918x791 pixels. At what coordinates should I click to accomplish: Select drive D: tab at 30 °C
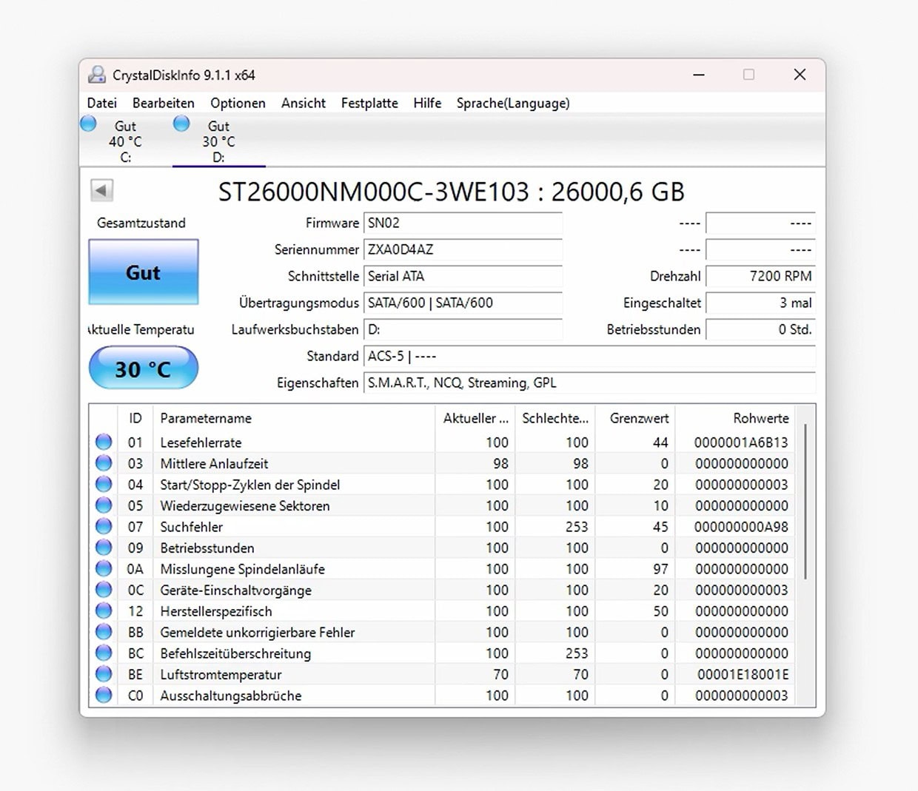[x=218, y=141]
